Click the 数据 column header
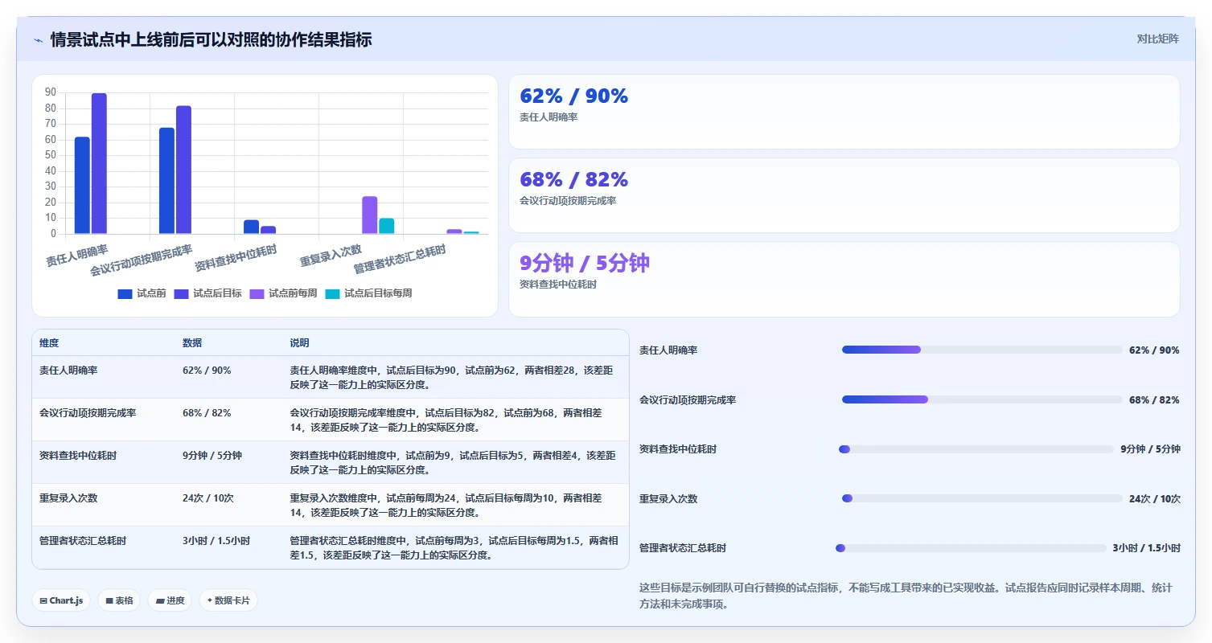Screen dimensions: 1212x643 pyautogui.click(x=192, y=343)
